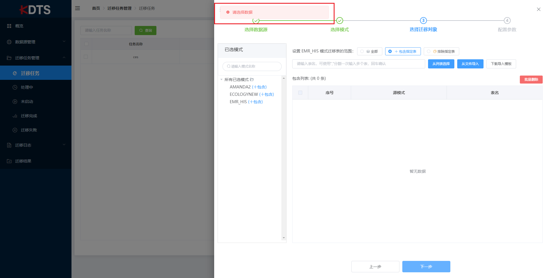The image size is (549, 278).
Task: Collapse the 所有已选模式 tree node
Action: coord(221,80)
